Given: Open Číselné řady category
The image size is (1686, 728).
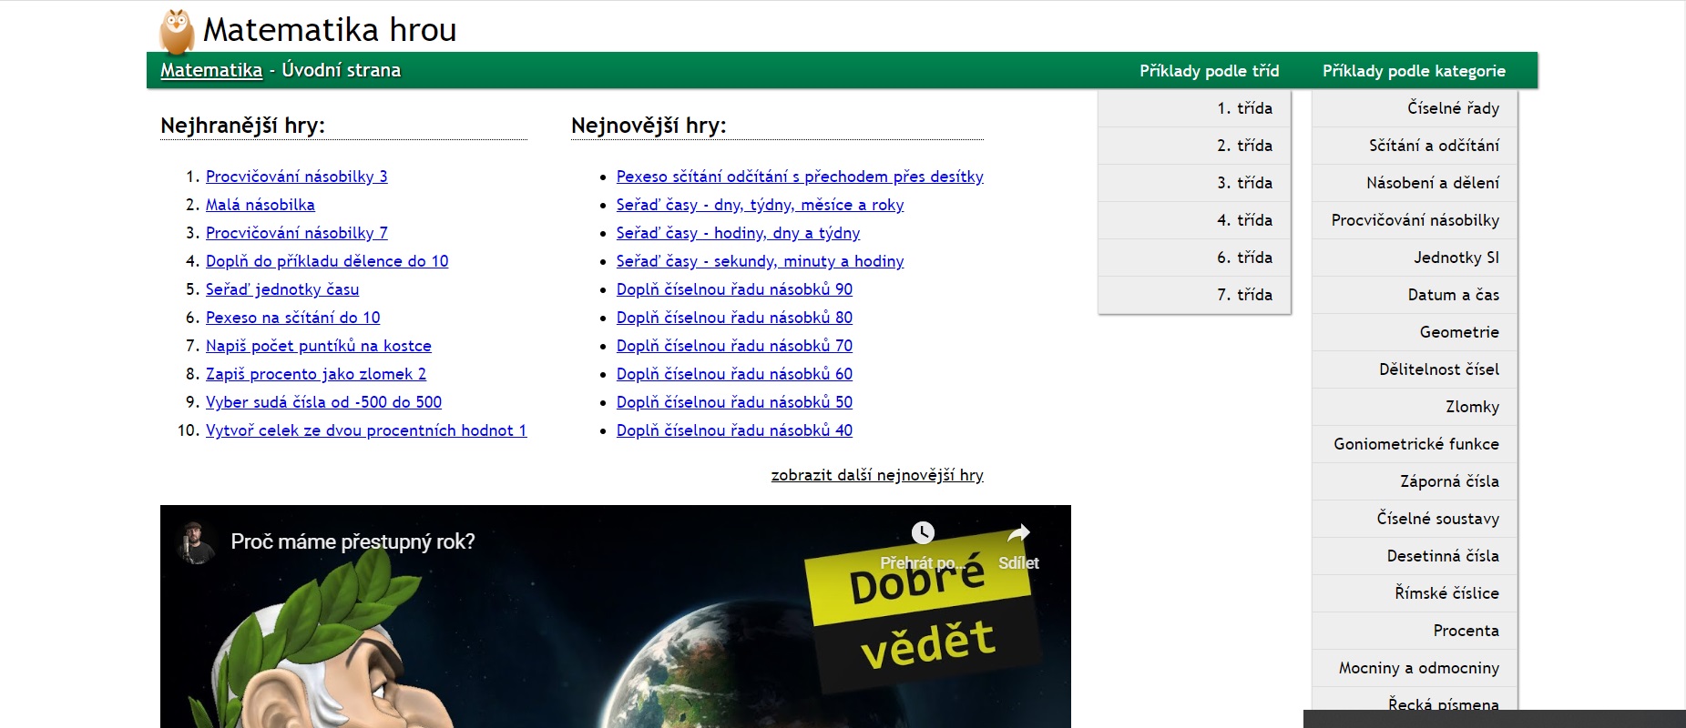Looking at the screenshot, I should (1415, 108).
